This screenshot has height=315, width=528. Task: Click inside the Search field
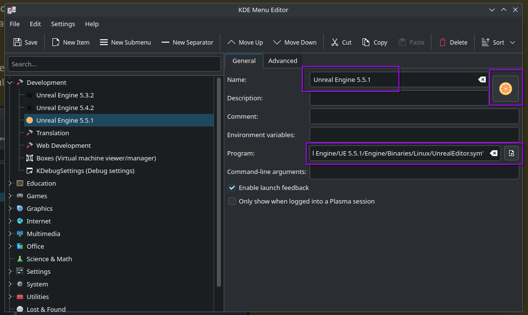click(x=114, y=63)
